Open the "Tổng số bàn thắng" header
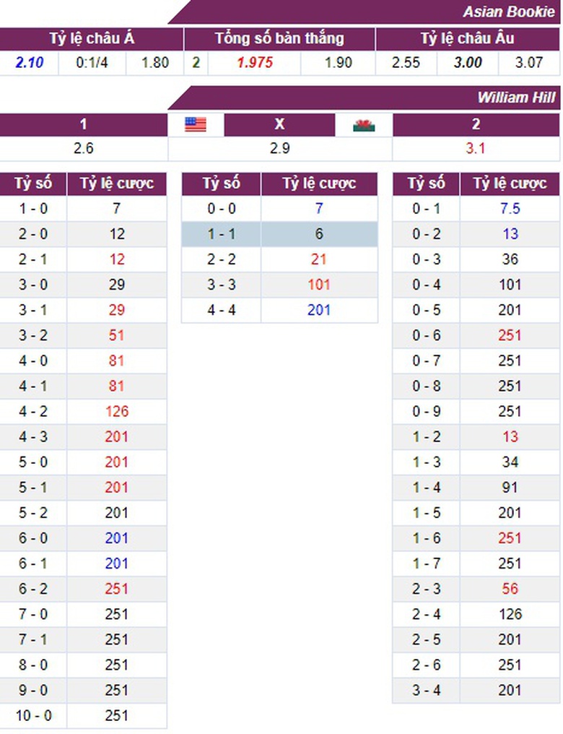The height and width of the screenshot is (734, 563). (x=279, y=39)
